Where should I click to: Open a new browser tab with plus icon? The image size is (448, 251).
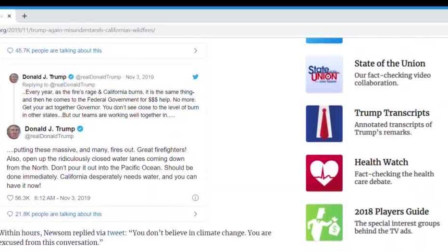click(25, 16)
